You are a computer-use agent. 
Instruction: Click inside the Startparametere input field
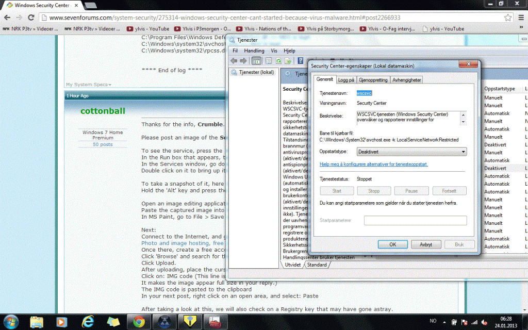click(x=415, y=220)
